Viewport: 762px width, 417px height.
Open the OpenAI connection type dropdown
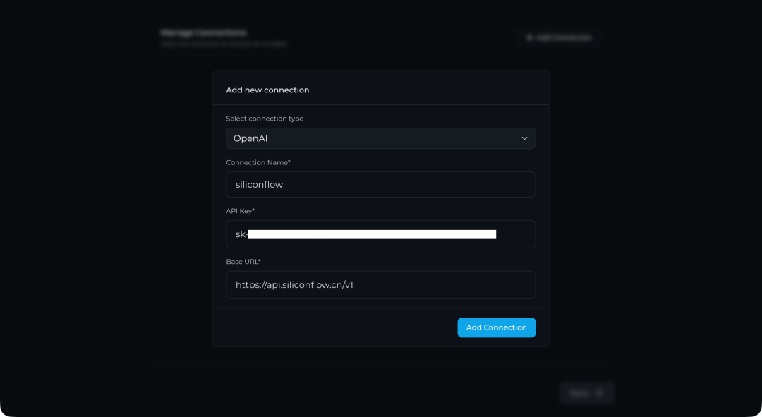click(x=380, y=138)
